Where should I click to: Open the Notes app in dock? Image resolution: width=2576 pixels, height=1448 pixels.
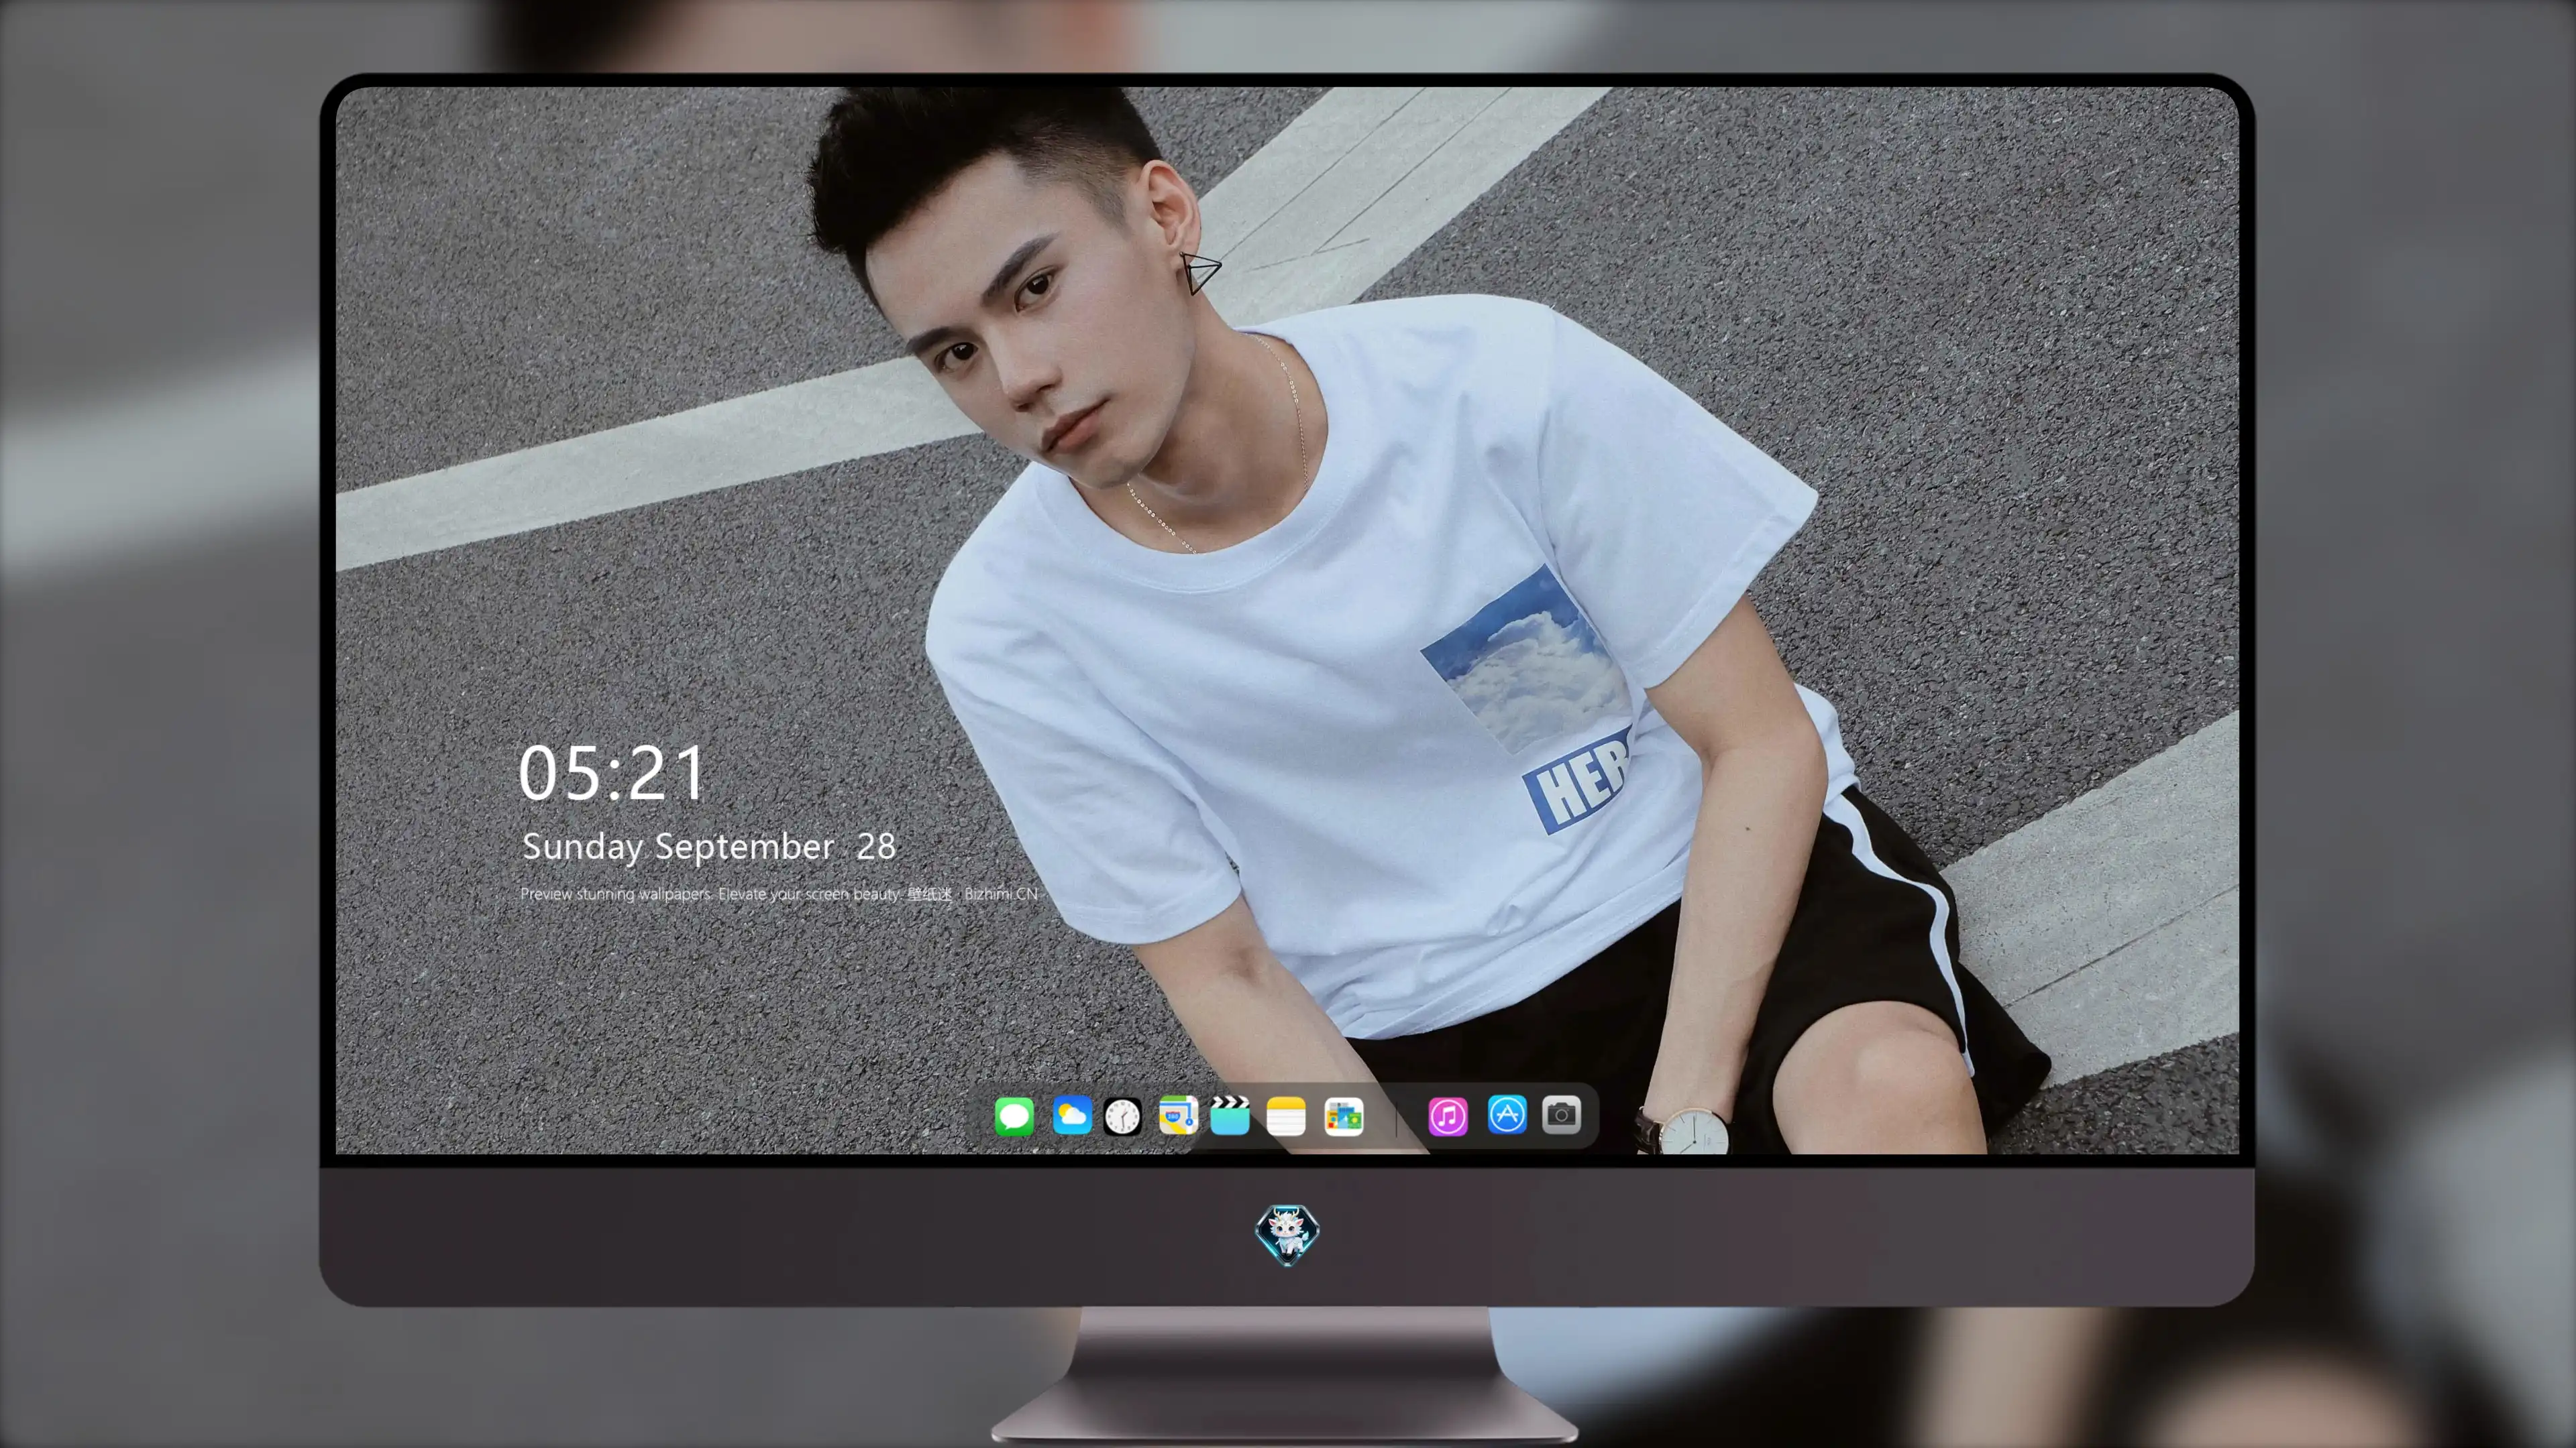tap(1286, 1115)
